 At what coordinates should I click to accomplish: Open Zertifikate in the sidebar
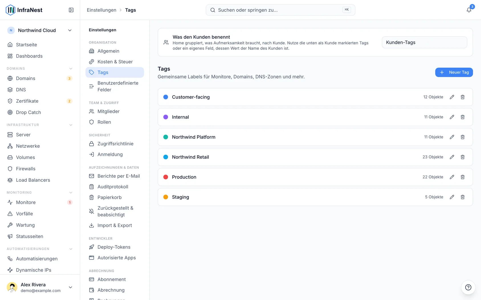tap(40, 101)
